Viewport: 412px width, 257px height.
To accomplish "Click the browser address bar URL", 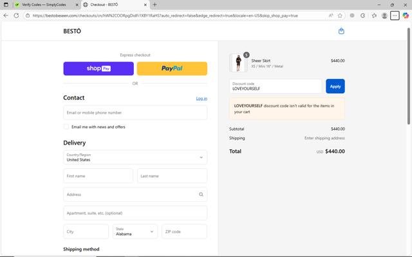I will pos(165,15).
